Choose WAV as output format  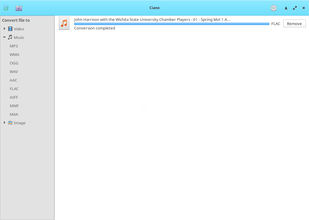[14, 72]
